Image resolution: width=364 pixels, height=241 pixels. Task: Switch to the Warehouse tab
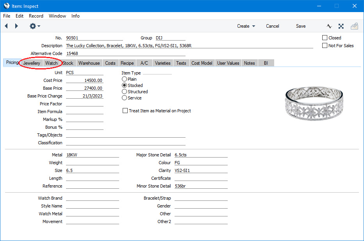(89, 63)
